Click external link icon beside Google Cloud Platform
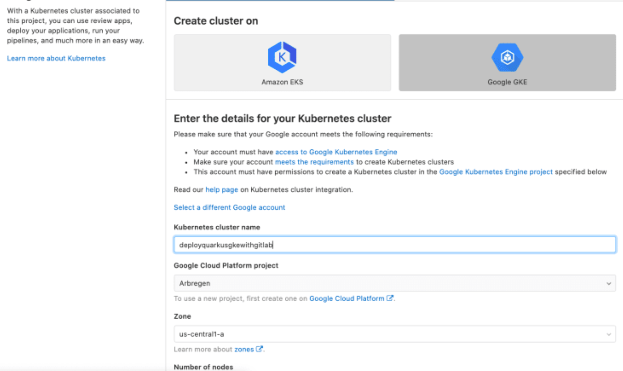 click(x=390, y=298)
